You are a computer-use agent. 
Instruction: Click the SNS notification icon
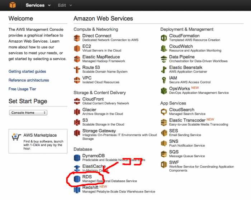164,143
